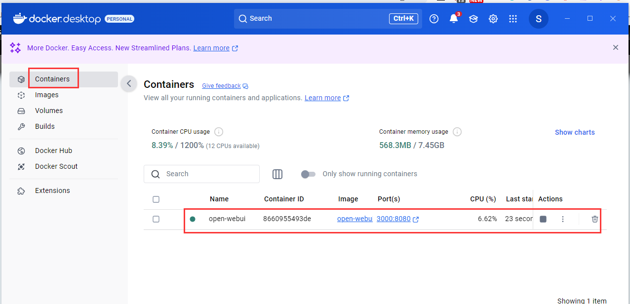630x304 pixels.
Task: Check the select-all containers checkbox
Action: pyautogui.click(x=156, y=199)
